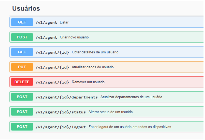
Task: Select /v1/agent/{id}/logout path text
Action: coord(60,127)
